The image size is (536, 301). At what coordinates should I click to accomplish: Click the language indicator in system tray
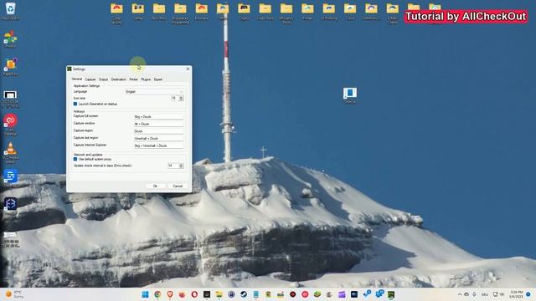coord(485,294)
